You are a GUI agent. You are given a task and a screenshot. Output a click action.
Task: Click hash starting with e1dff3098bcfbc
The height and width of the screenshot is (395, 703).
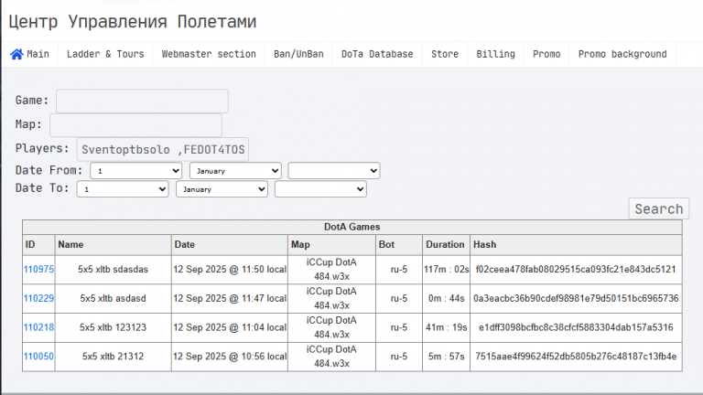click(x=576, y=327)
